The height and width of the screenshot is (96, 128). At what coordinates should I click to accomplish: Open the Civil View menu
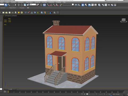44,2
